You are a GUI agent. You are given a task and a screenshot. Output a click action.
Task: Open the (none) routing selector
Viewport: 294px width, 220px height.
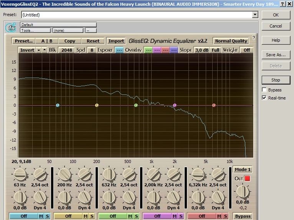(68, 30)
